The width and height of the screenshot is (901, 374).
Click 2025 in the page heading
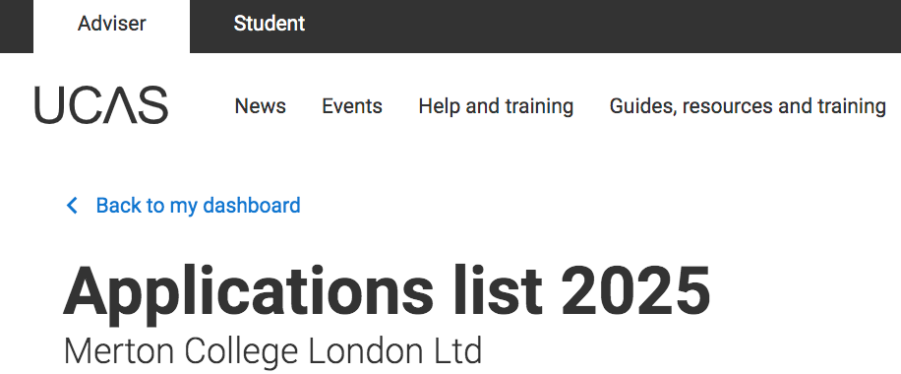click(x=636, y=290)
